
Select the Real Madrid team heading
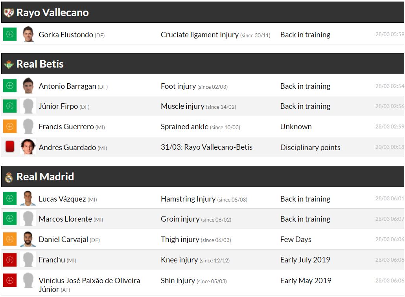coord(45,177)
